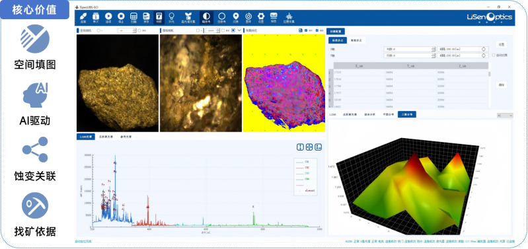Open the grid scan tool in toolbar
The image size is (528, 249).
pyautogui.click(x=133, y=16)
